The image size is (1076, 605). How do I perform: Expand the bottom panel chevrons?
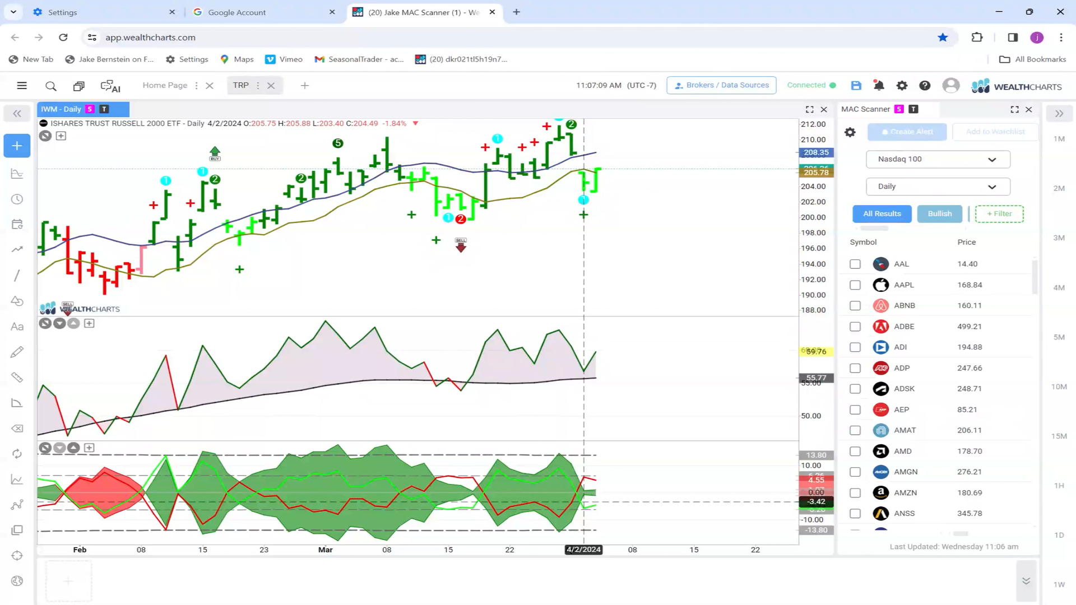tap(1026, 581)
